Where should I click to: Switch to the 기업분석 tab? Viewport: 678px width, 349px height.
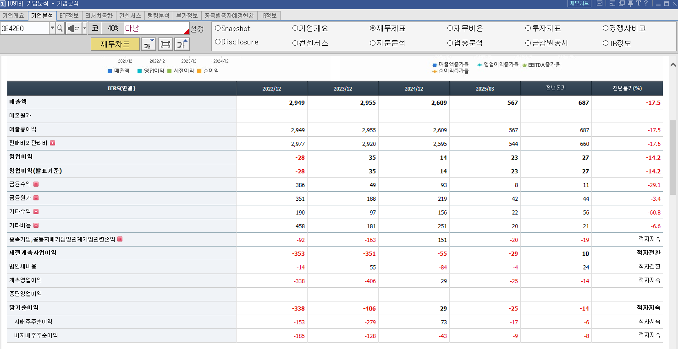(x=42, y=16)
